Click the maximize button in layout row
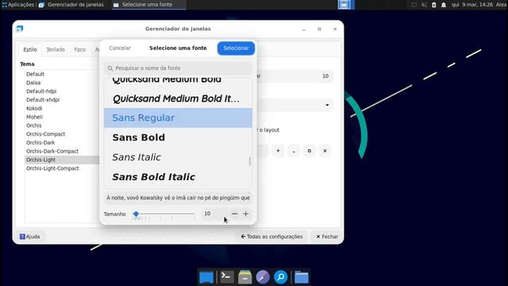 (310, 151)
